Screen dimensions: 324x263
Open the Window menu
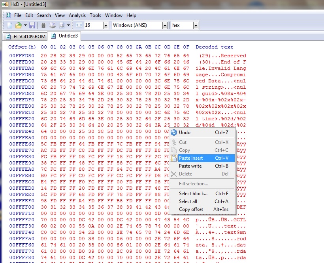click(114, 15)
